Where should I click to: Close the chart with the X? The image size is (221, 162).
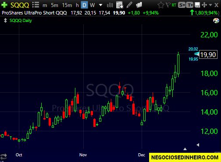pos(216,5)
